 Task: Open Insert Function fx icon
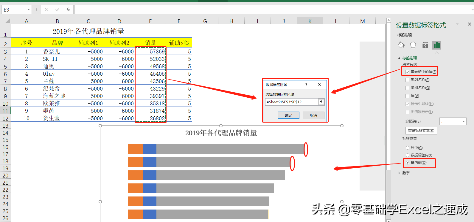(x=68, y=10)
